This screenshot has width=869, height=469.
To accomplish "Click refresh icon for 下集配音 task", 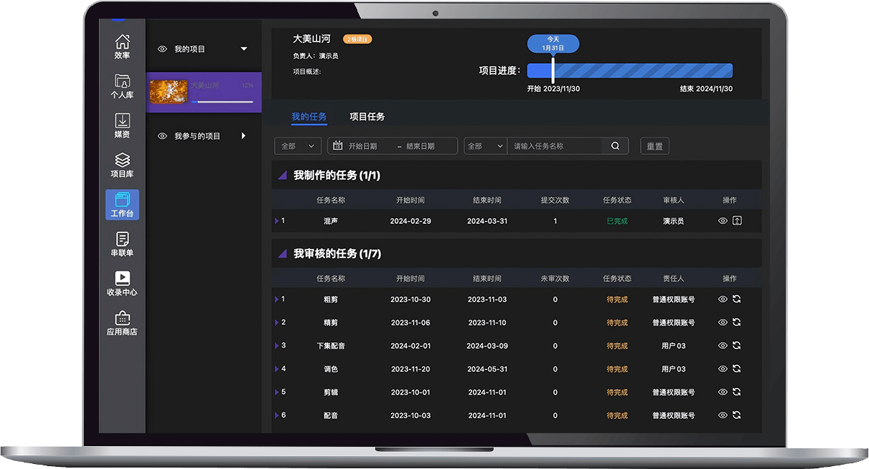I will pos(736,346).
